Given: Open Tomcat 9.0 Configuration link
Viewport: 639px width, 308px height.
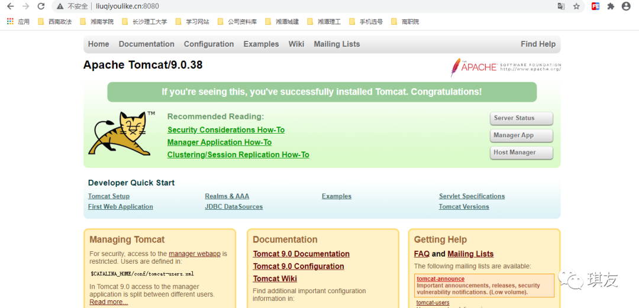Looking at the screenshot, I should (298, 266).
